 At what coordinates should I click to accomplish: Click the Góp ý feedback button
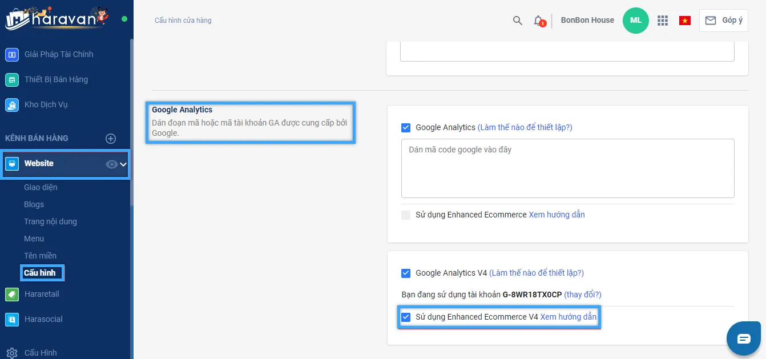(x=723, y=21)
